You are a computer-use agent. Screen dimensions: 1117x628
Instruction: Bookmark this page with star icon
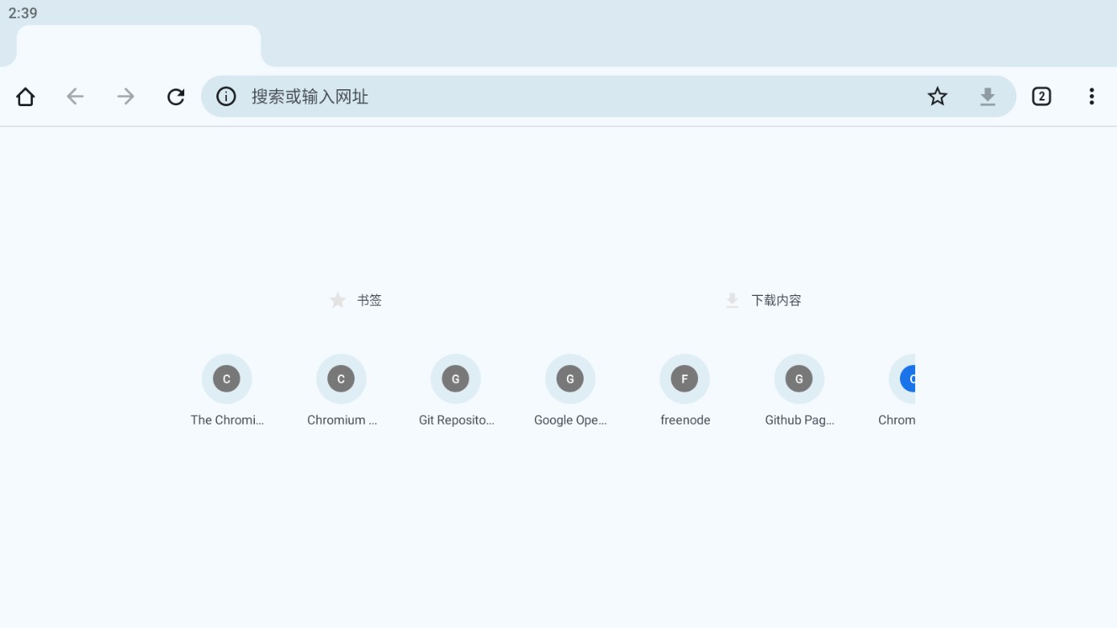[x=937, y=96]
